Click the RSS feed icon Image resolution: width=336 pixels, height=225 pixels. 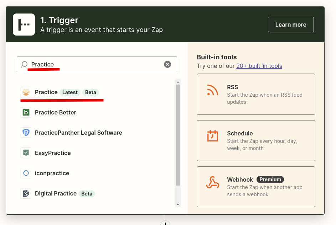[x=213, y=90]
